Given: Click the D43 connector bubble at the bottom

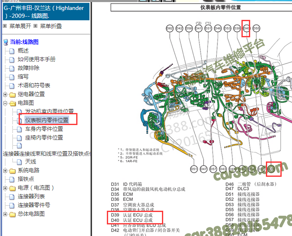Looking at the screenshot, I should [223, 169].
